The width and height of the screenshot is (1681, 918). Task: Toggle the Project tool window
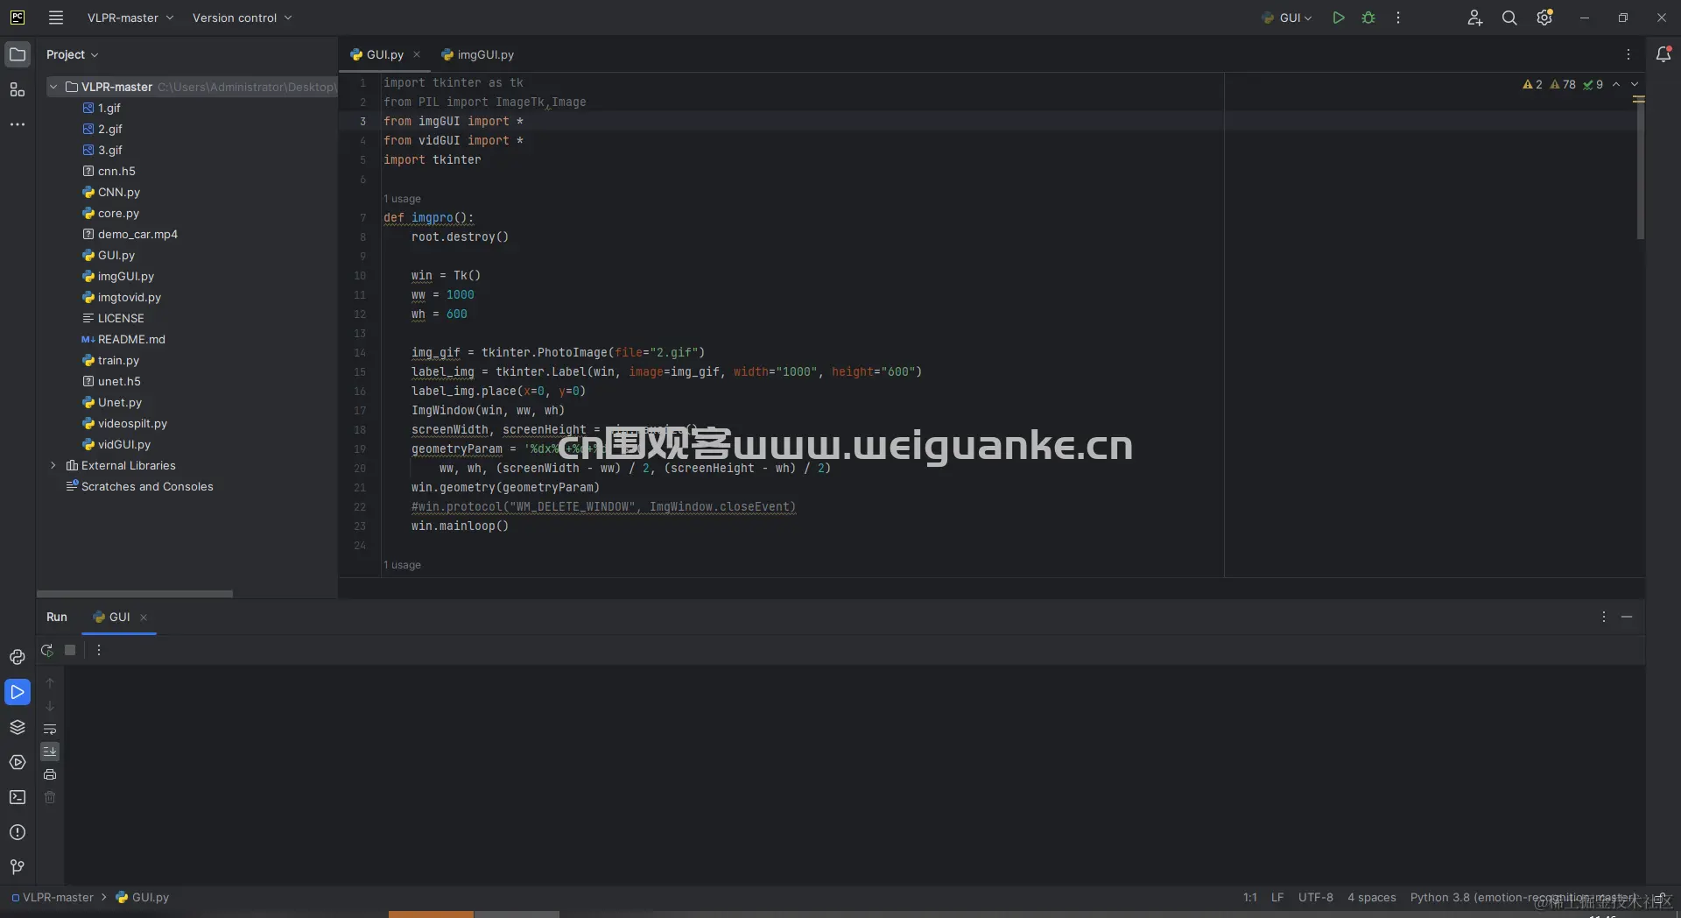coord(18,54)
